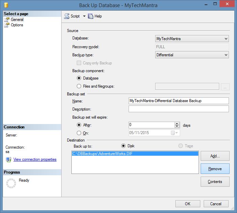
Task: Decrease the expire days with down arrow
Action: coord(177,126)
